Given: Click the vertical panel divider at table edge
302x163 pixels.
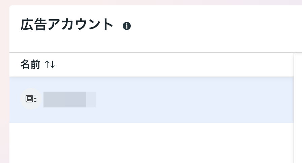Looking at the screenshot, I should (x=294, y=108).
